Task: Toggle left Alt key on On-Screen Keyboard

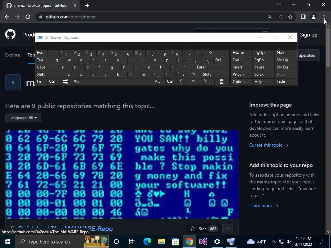Action: click(78, 81)
